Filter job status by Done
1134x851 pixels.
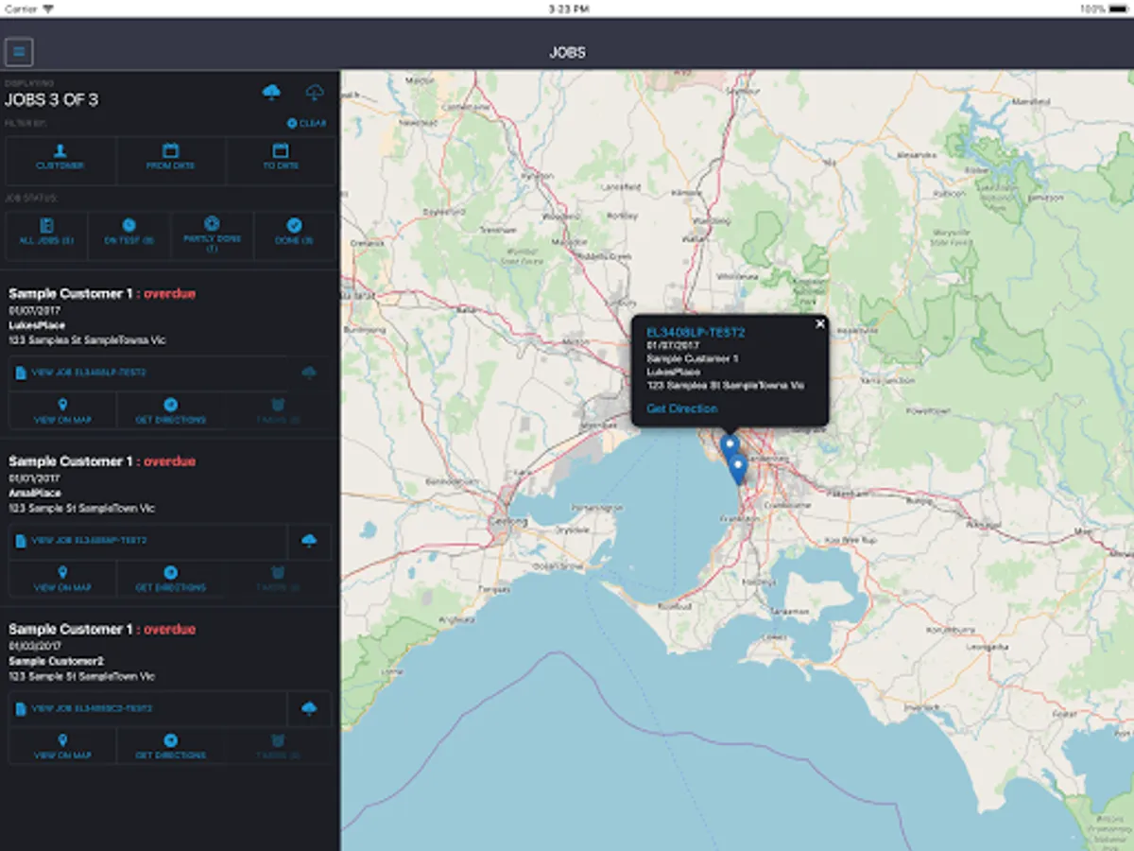coord(294,233)
